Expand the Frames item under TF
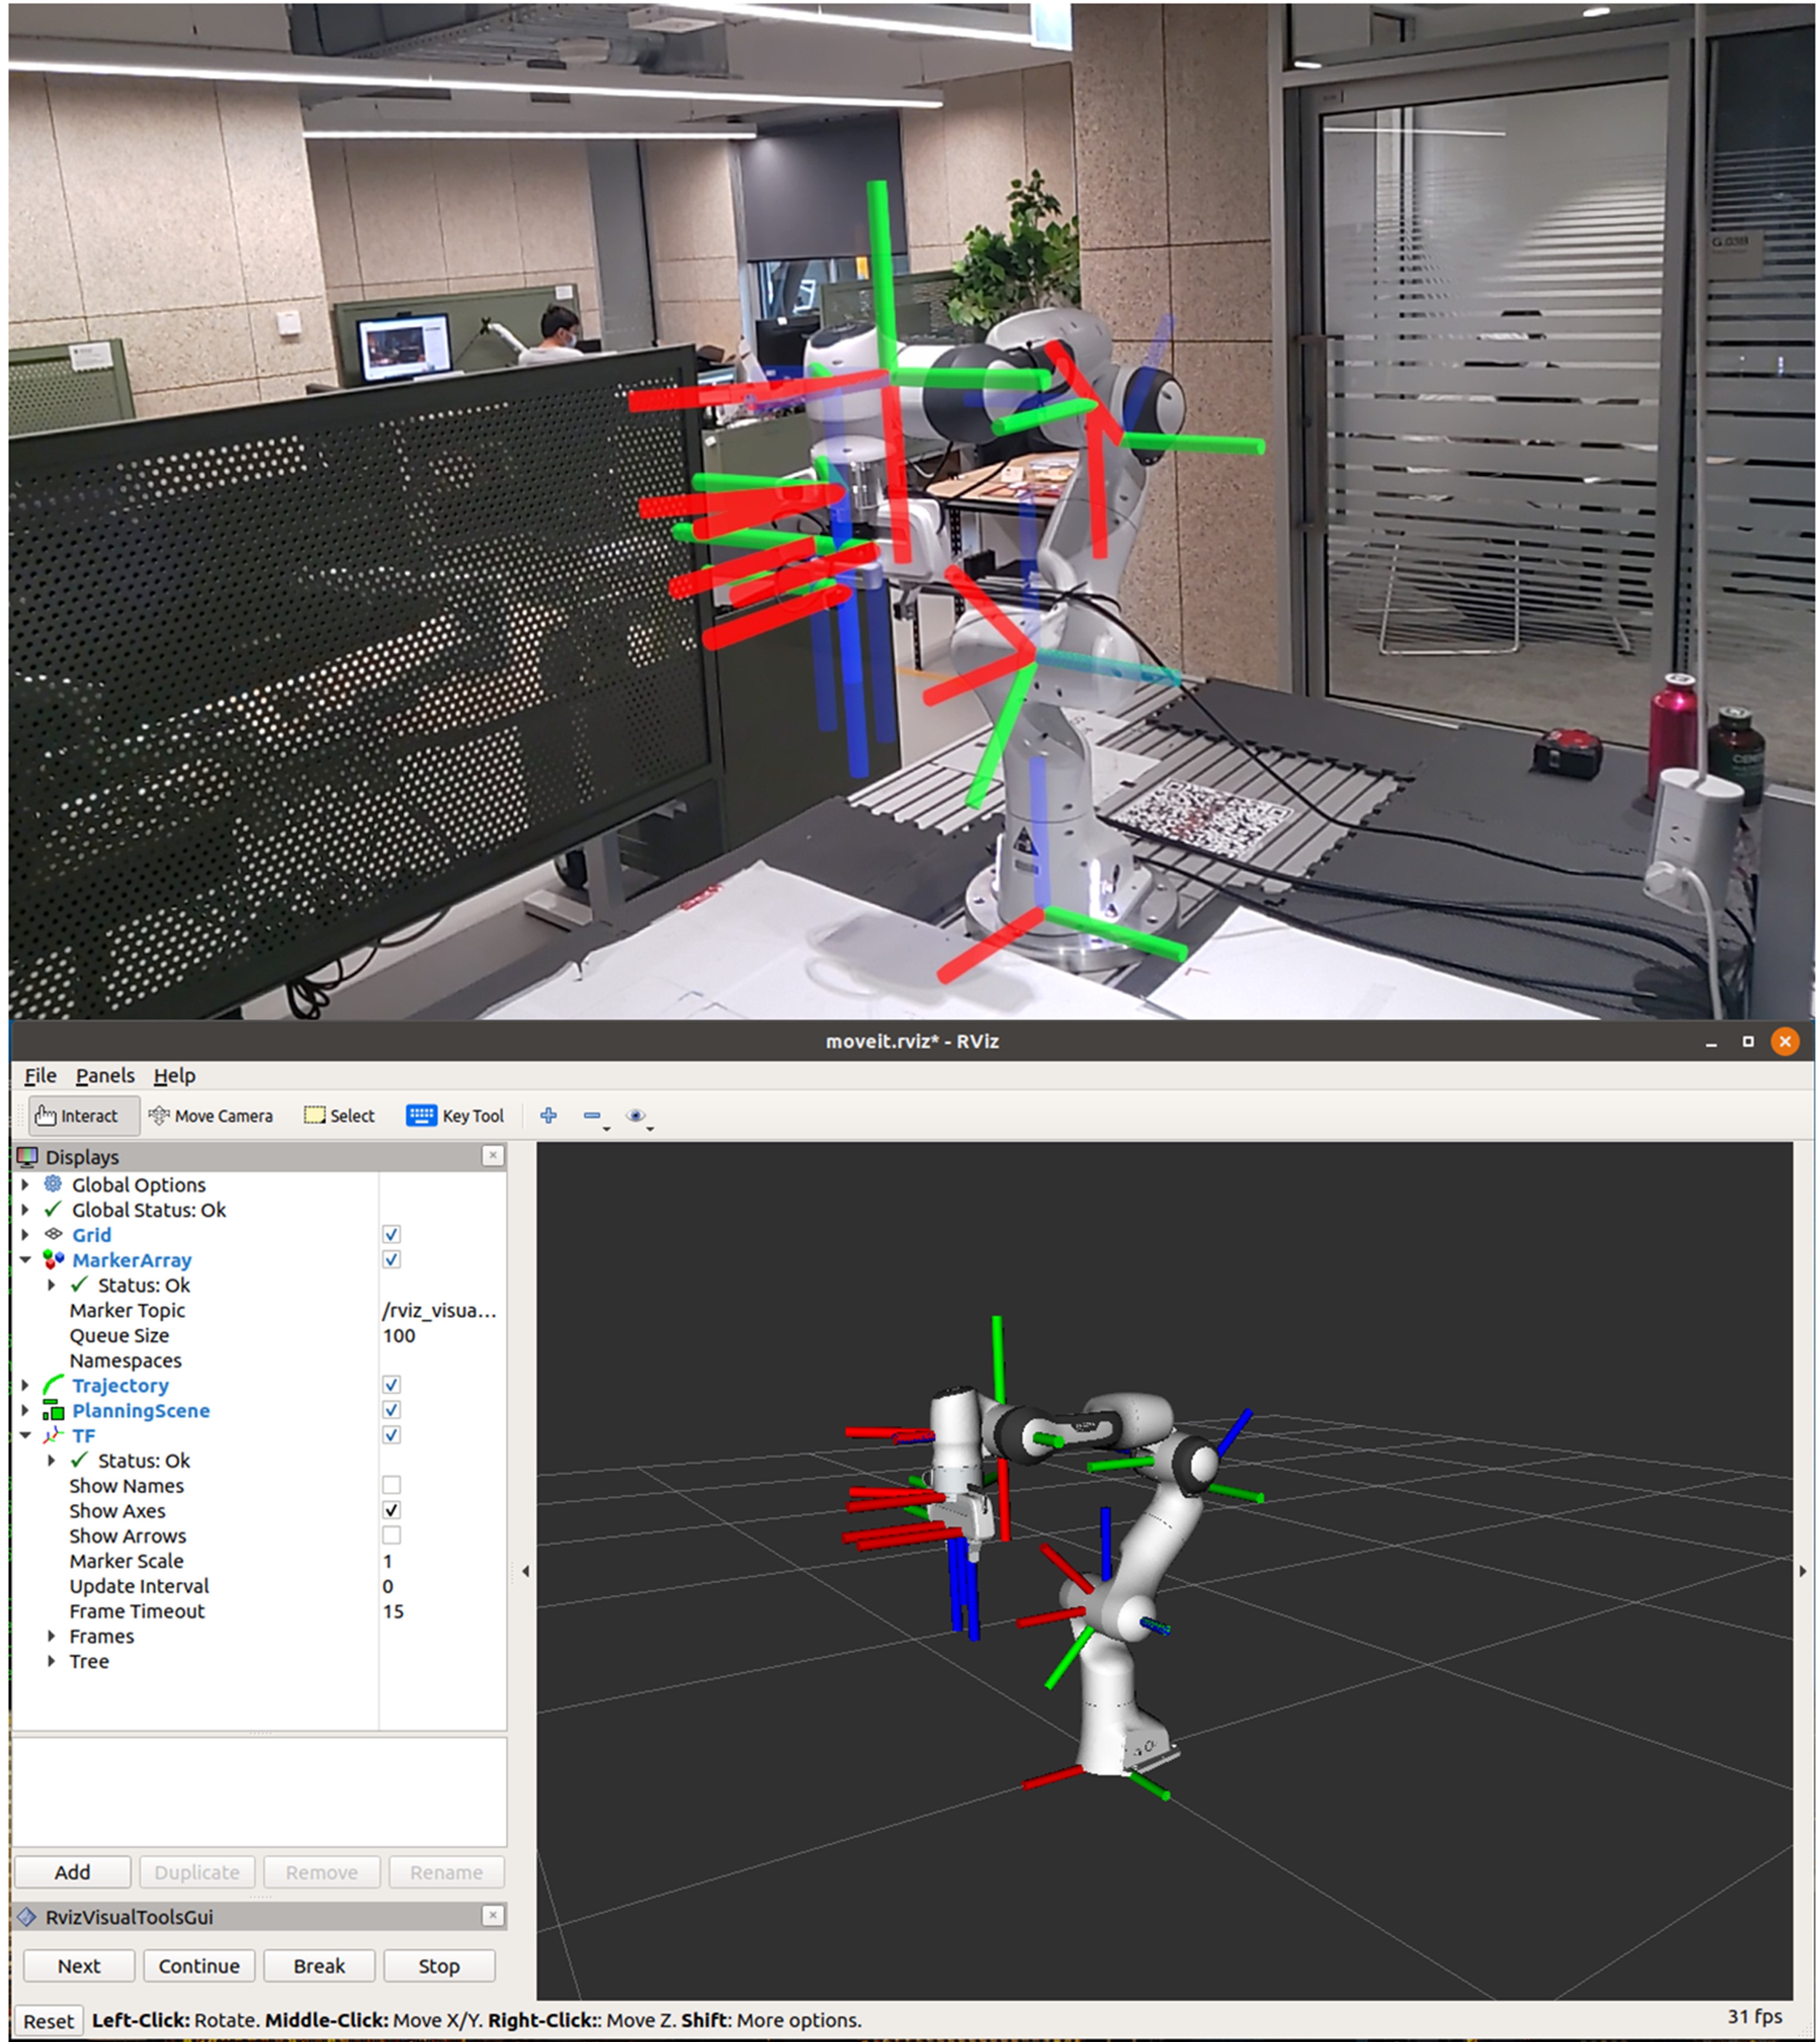 coord(52,1636)
